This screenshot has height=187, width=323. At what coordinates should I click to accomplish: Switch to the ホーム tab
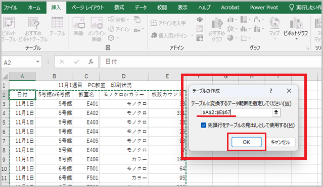click(34, 8)
